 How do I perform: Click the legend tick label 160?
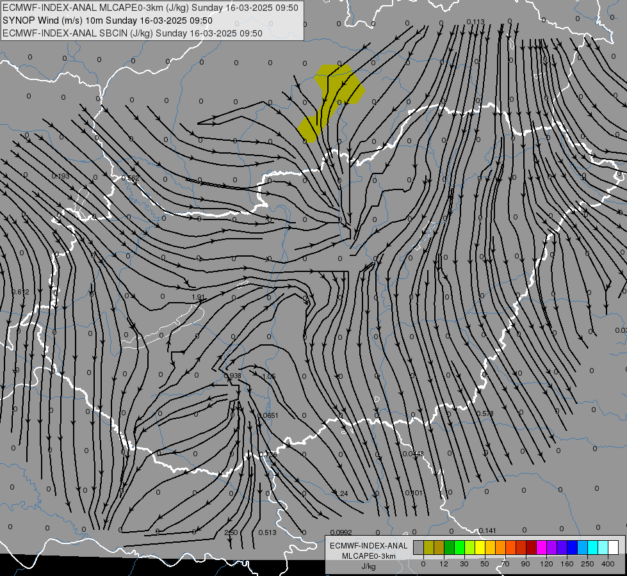click(x=567, y=564)
